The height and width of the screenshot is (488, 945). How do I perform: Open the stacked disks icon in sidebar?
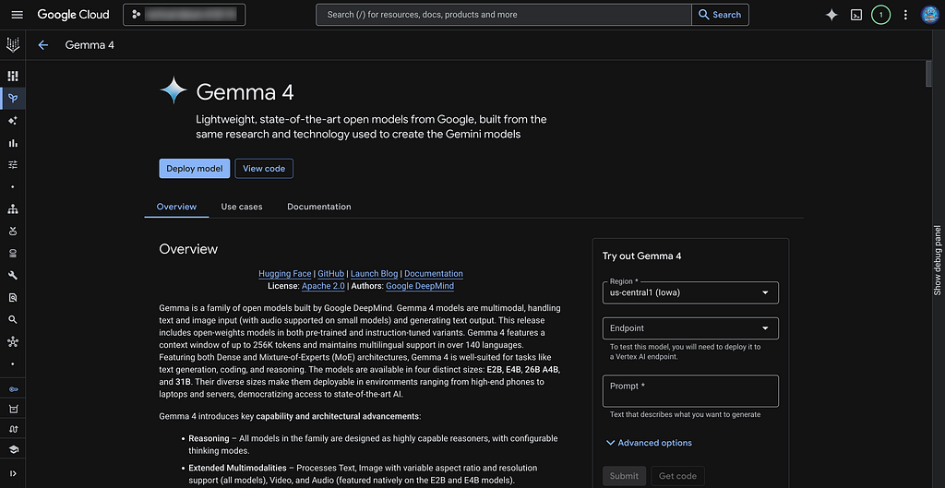[x=13, y=253]
